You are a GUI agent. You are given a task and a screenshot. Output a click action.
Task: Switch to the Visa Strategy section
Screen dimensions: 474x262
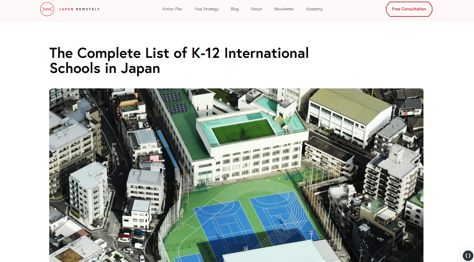point(207,9)
